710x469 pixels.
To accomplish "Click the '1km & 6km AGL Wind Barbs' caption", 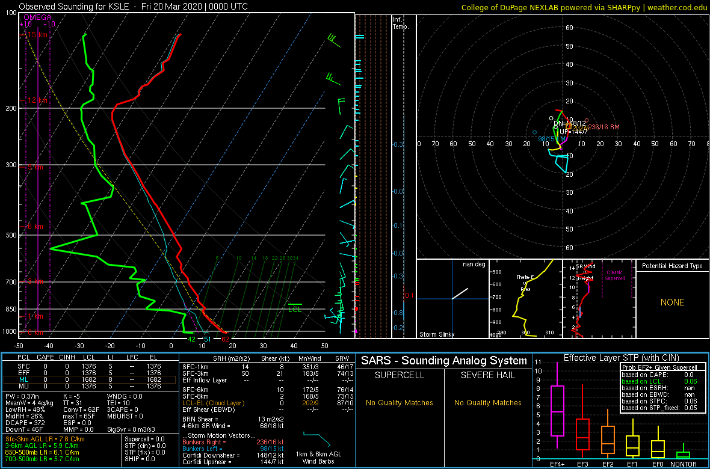I will [318, 458].
